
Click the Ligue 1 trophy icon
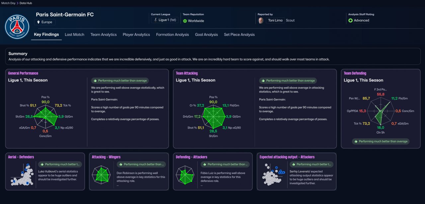click(x=155, y=20)
